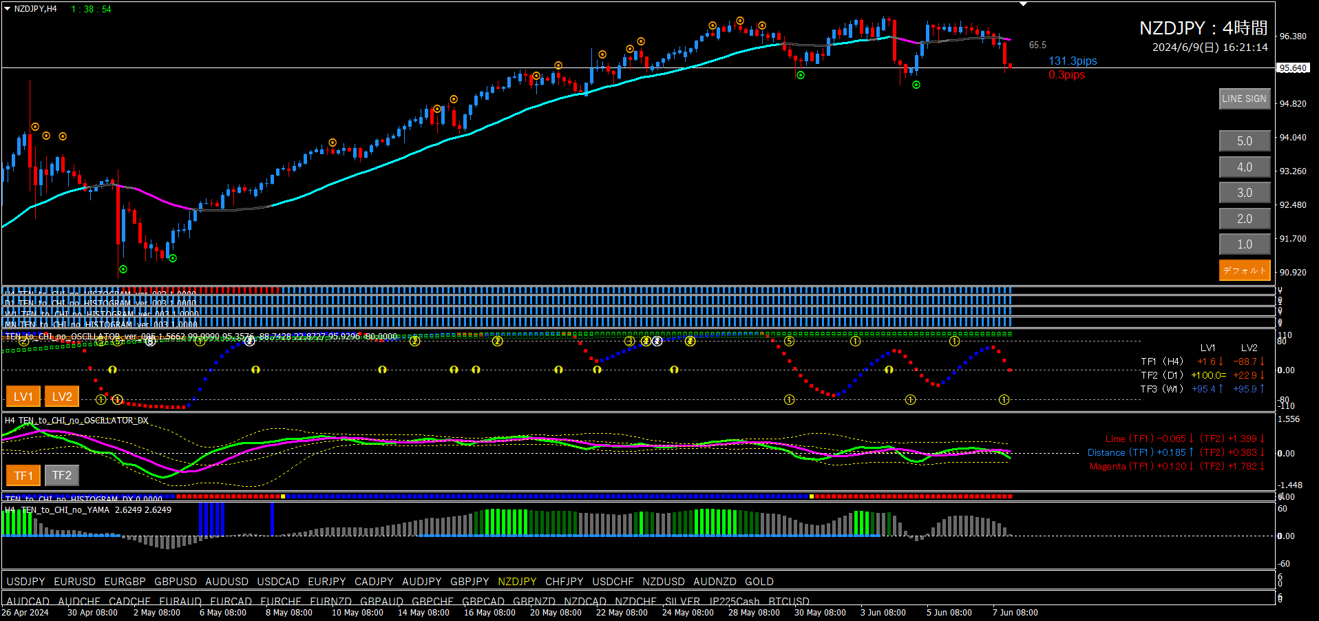Switch chart to EURGBP
Viewport: 1319px width, 621px height.
tap(125, 582)
